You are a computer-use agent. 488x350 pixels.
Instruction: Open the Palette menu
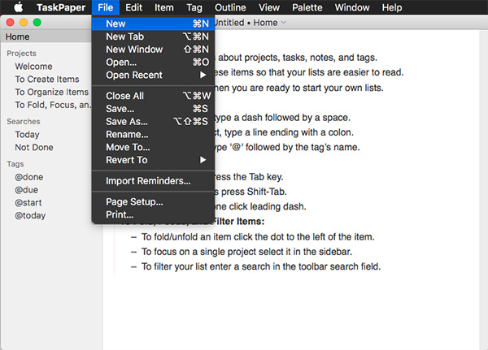(x=307, y=7)
